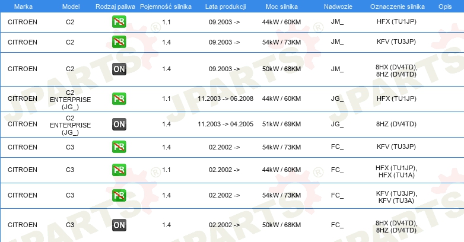
Task: Select 50kW / 68KM in the C3 FC_ row
Action: [x=281, y=225]
